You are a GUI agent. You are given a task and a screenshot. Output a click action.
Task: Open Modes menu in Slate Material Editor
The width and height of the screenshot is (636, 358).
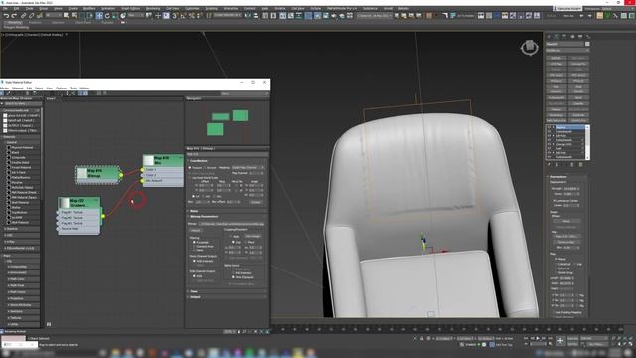[4, 89]
